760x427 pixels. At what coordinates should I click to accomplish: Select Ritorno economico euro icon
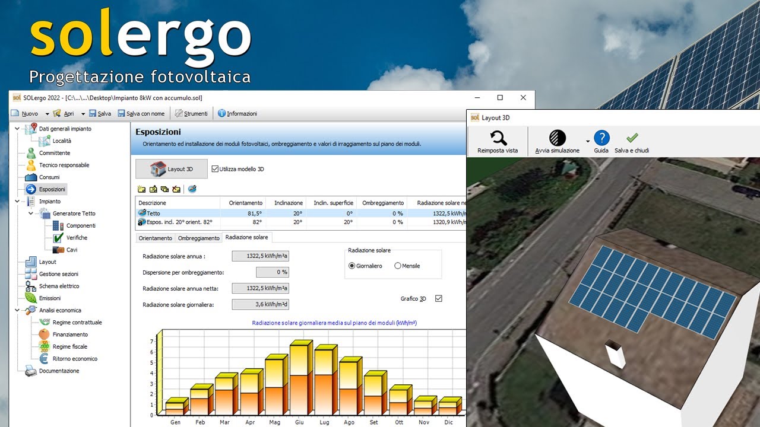(x=45, y=359)
